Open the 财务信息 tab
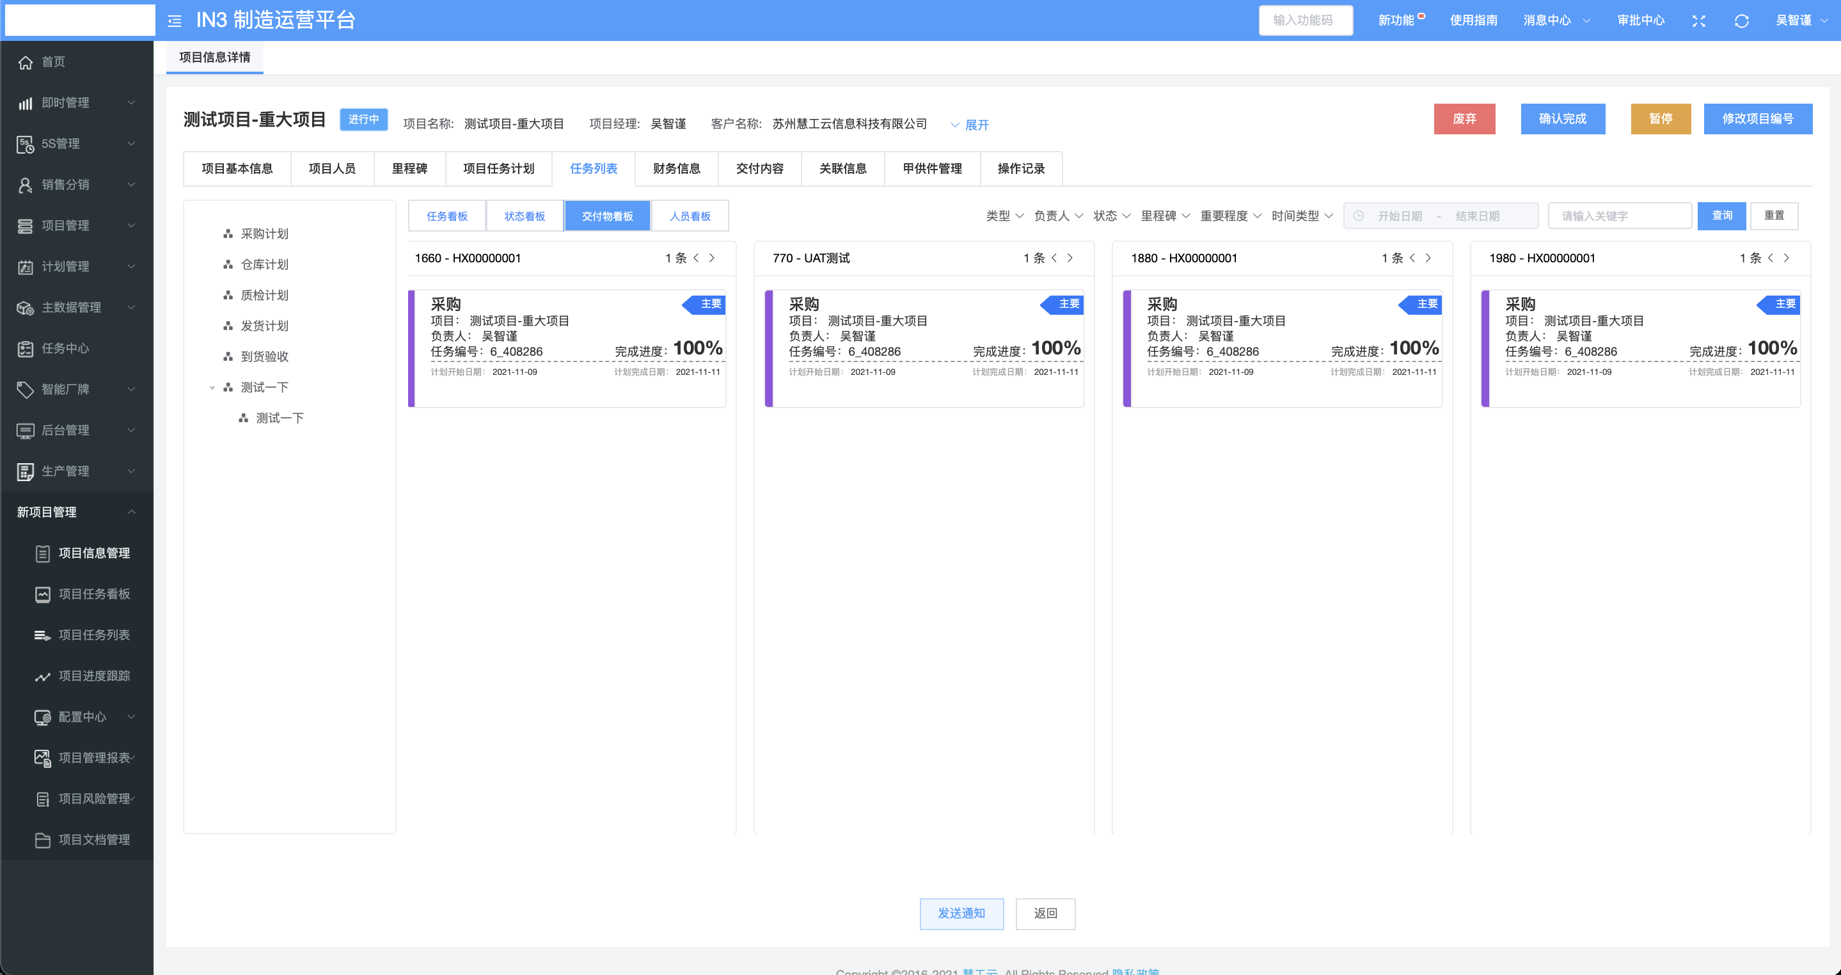 click(676, 169)
